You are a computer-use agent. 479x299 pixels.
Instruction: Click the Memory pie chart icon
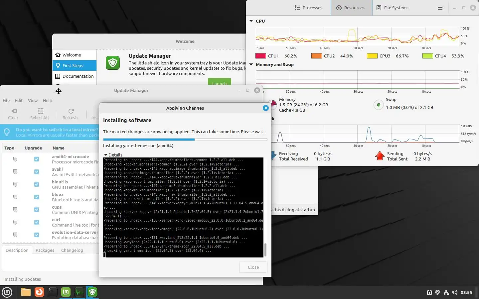(x=273, y=105)
